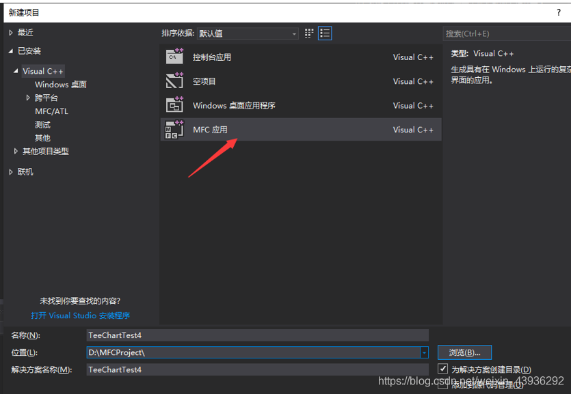This screenshot has height=394, width=571.
Task: Collapse the 已安装 tree node
Action: [11, 51]
